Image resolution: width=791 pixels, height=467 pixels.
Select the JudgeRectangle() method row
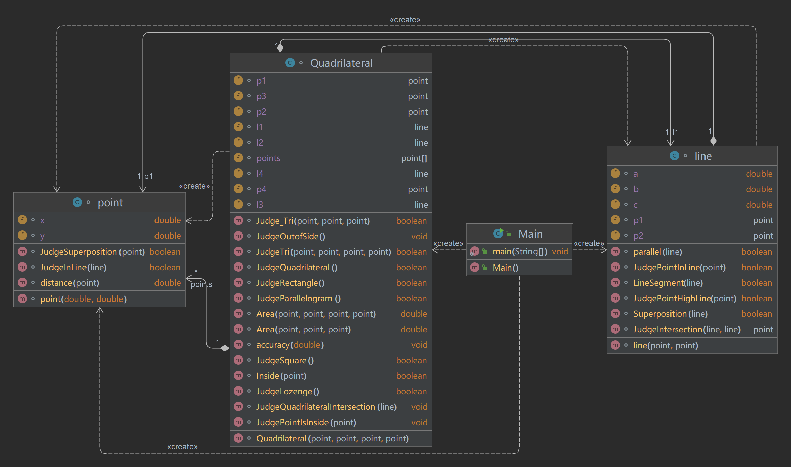(x=290, y=283)
